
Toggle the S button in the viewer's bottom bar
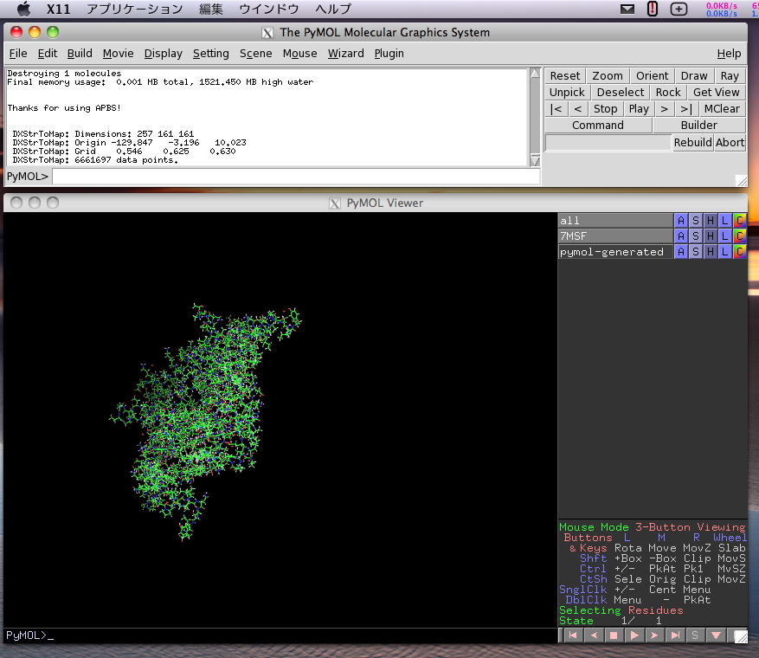tap(695, 635)
